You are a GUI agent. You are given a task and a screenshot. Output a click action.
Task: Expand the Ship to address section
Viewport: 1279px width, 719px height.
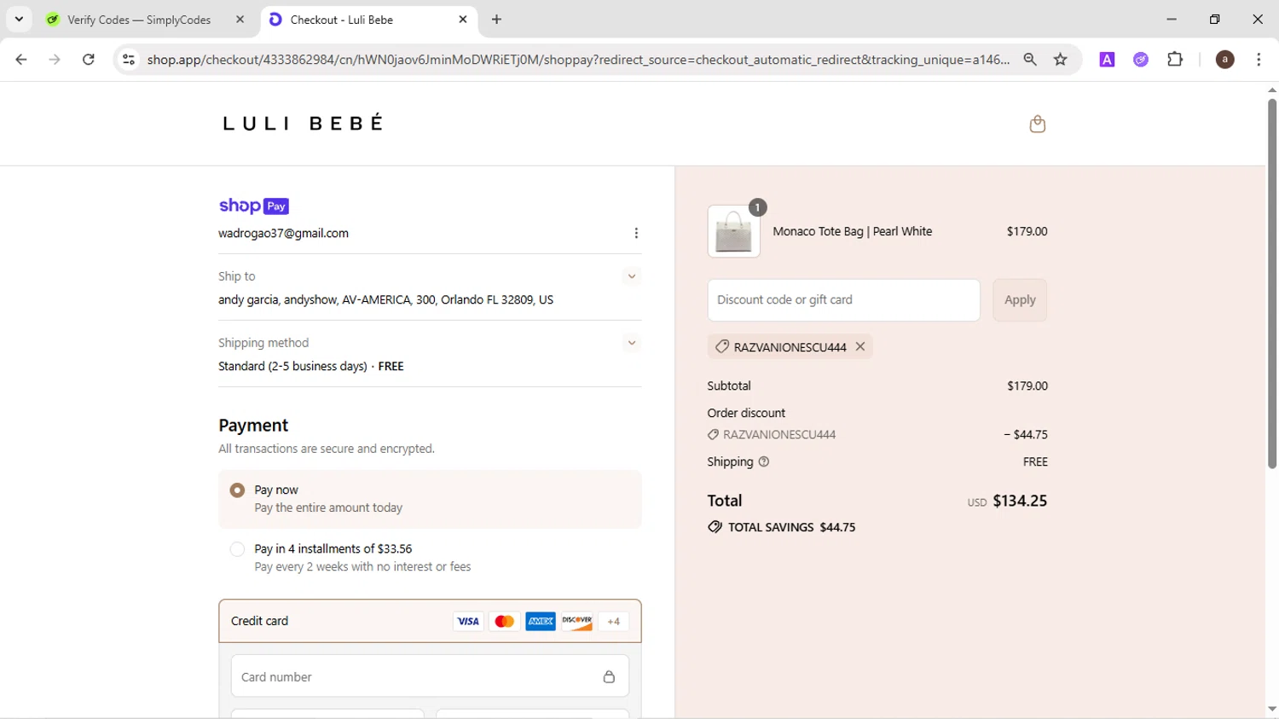(631, 276)
